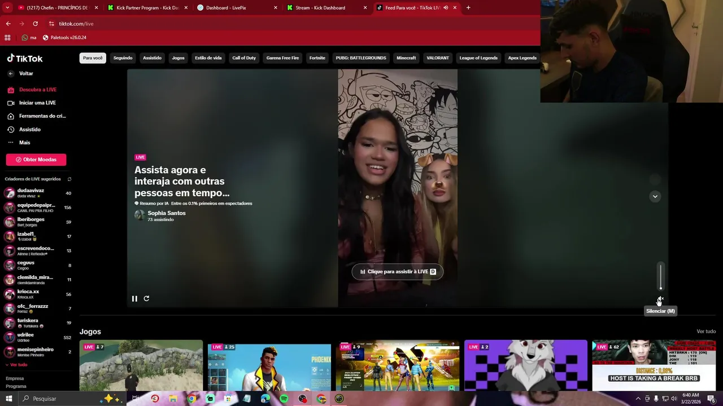
Task: Open the Mais menu
Action: point(24,143)
